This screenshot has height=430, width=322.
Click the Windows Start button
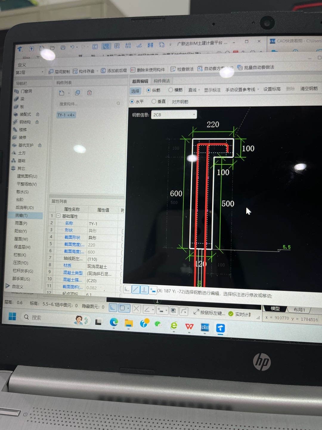point(12,316)
